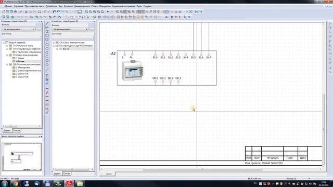The height and width of the screenshot is (187, 333).
Task: Select the line drawing tool
Action: [47, 23]
